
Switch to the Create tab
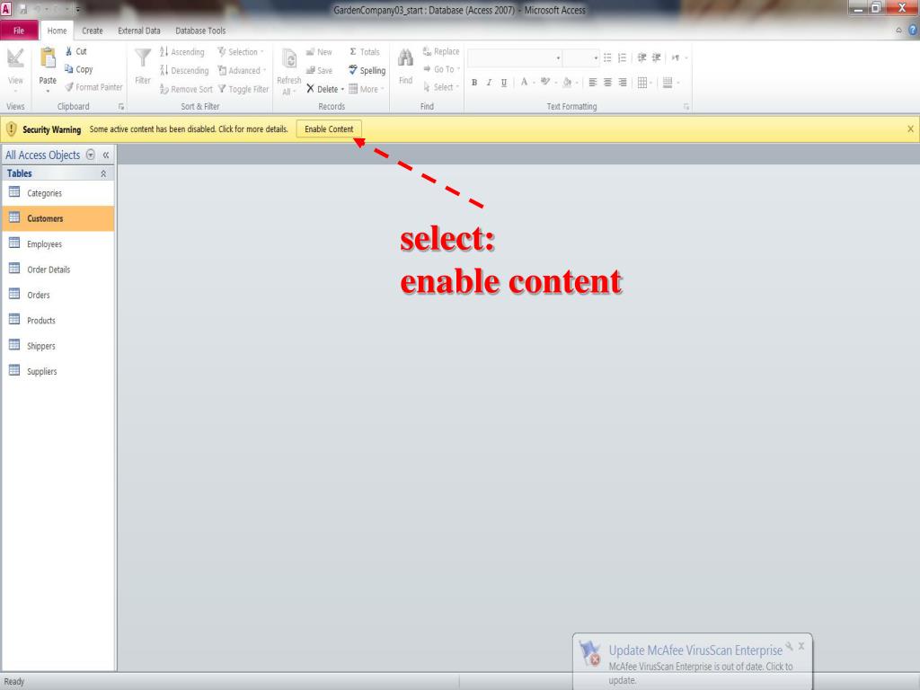click(93, 31)
